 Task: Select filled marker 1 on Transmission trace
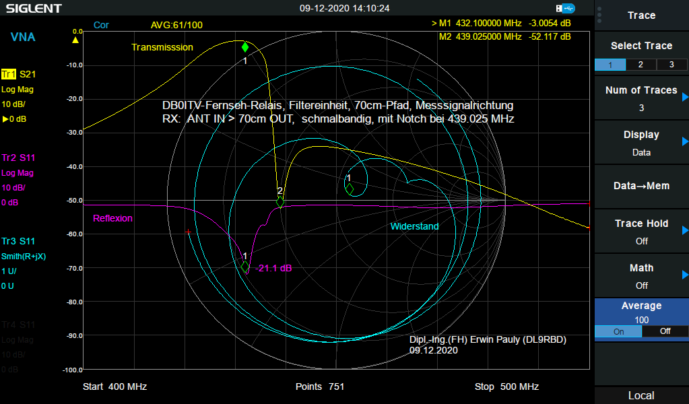coord(245,47)
